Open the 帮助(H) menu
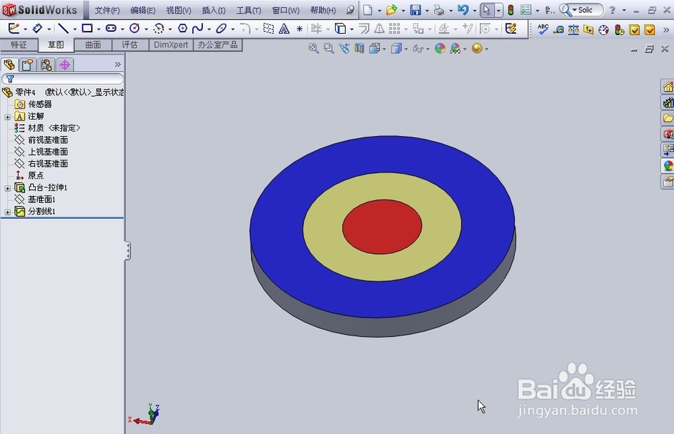Viewport: 674px width, 434px height. (323, 10)
